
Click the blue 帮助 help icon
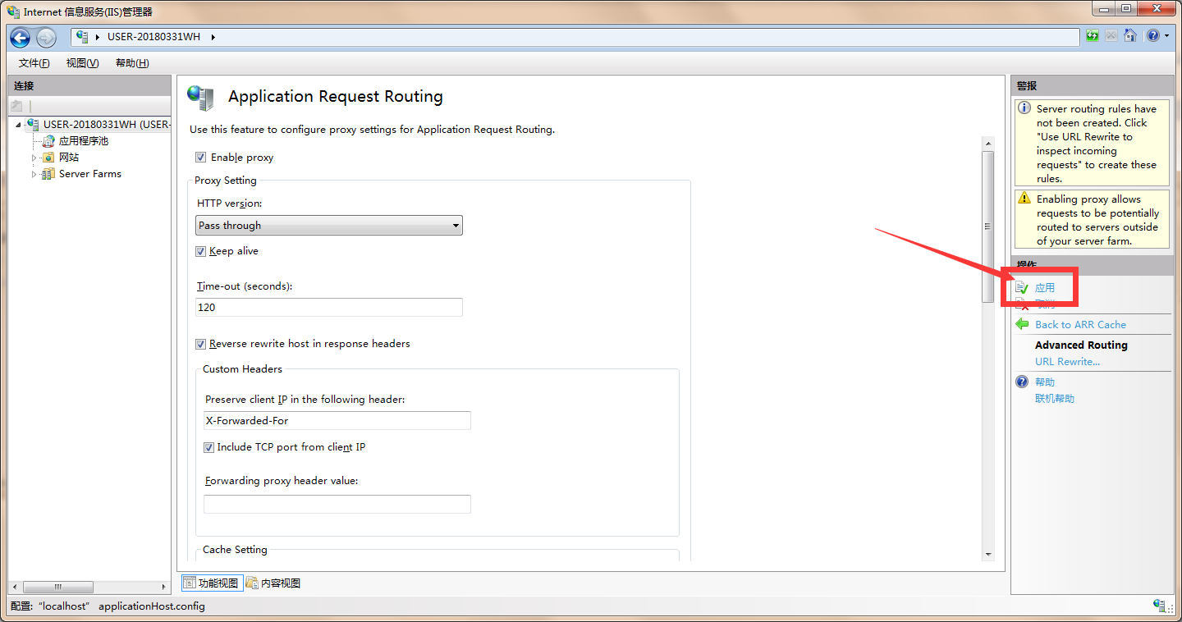click(1022, 382)
